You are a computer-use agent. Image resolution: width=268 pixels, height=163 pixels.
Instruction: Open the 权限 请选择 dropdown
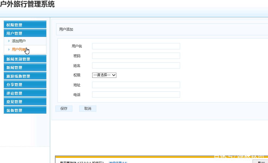(104, 75)
